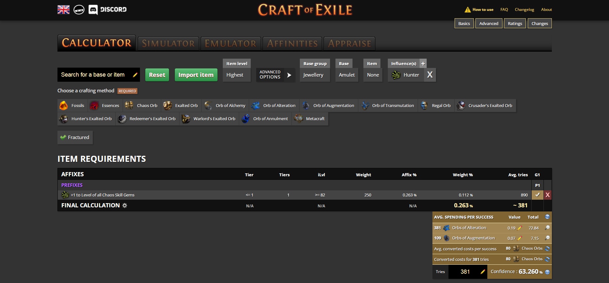Click the +1 to Level of all Chaos Skill Gems affix
609x283 pixels.
pyautogui.click(x=103, y=195)
